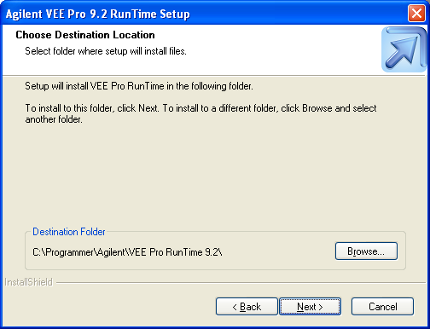This screenshot has width=430, height=329.
Task: Click the 'Select folder where setup' subtitle
Action: pos(106,51)
